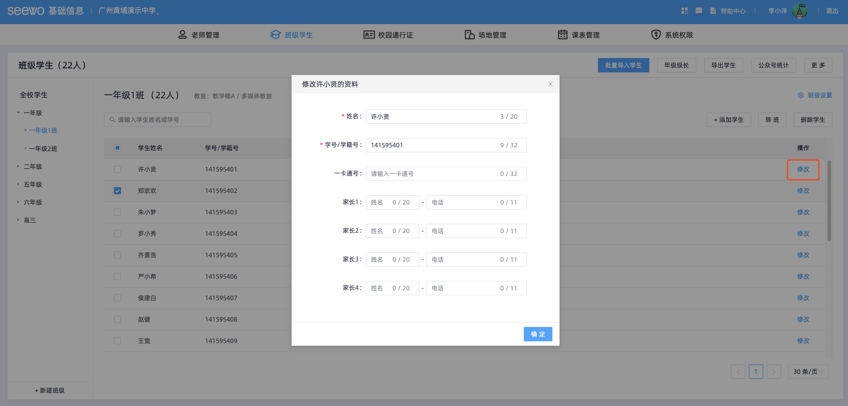Open the 30 条/页 page size dropdown
Screen dimensions: 848x406
coord(808,372)
